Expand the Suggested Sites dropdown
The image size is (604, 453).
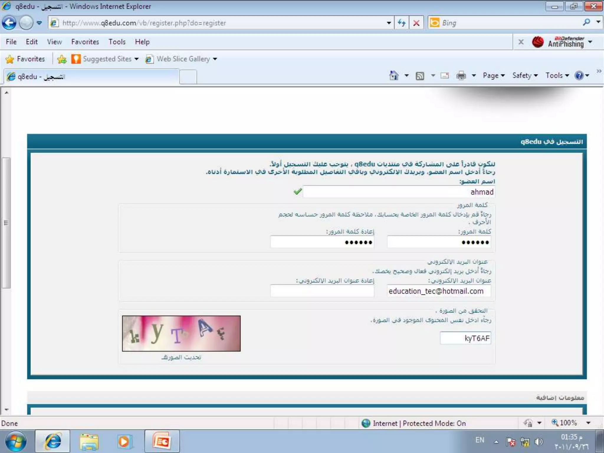pyautogui.click(x=136, y=59)
